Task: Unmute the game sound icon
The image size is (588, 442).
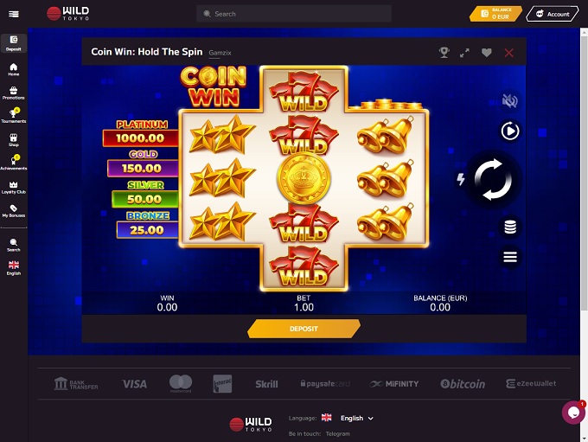Action: pyautogui.click(x=509, y=101)
